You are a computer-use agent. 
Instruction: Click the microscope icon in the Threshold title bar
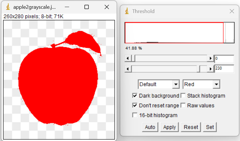(x=127, y=11)
